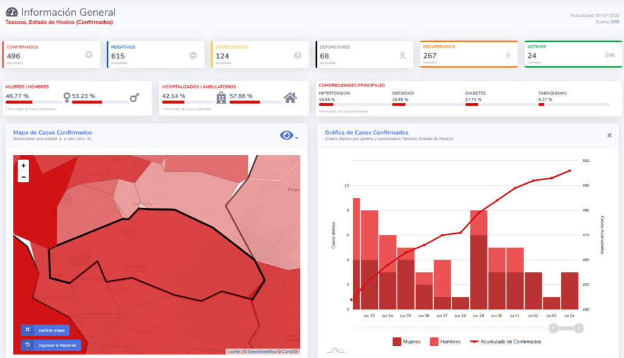Click the centrar mapa button
Viewport: 624px width, 358px height.
tap(45, 330)
